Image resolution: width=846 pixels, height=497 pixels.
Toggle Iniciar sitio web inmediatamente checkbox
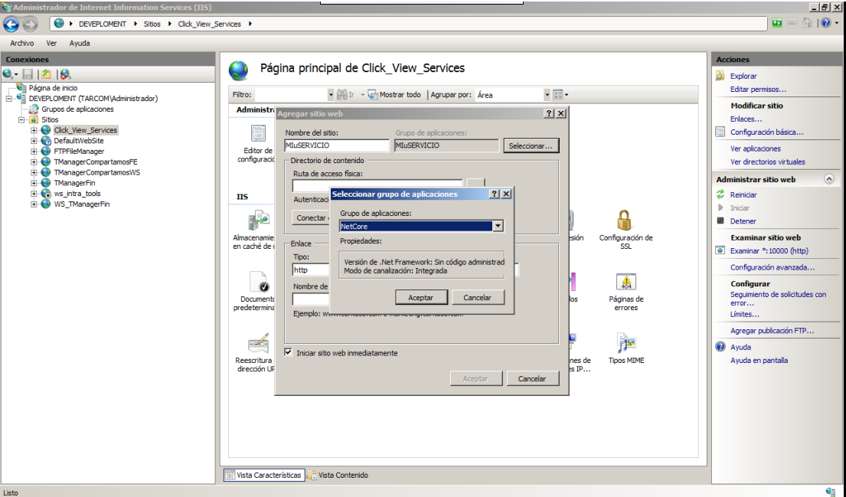click(x=288, y=352)
